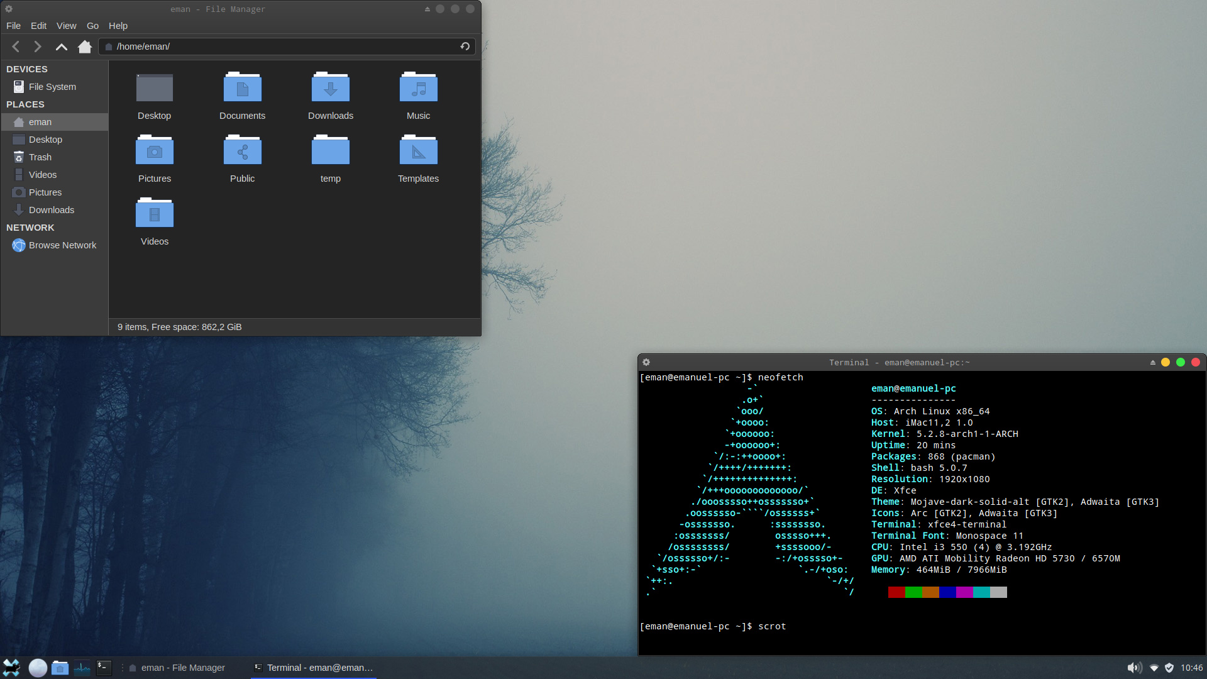Click the Terminal title bar text
1207x679 pixels.
(899, 362)
